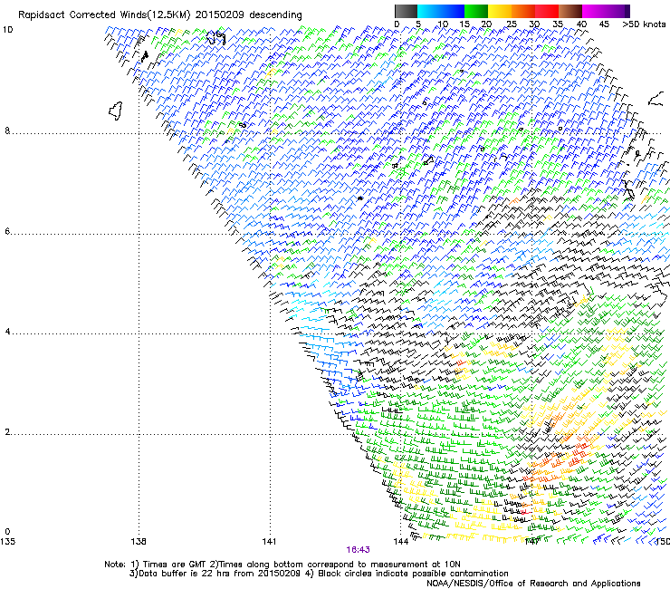Image resolution: width=670 pixels, height=589 pixels.
Task: Click the longitude axis label '141'
Action: point(269,542)
